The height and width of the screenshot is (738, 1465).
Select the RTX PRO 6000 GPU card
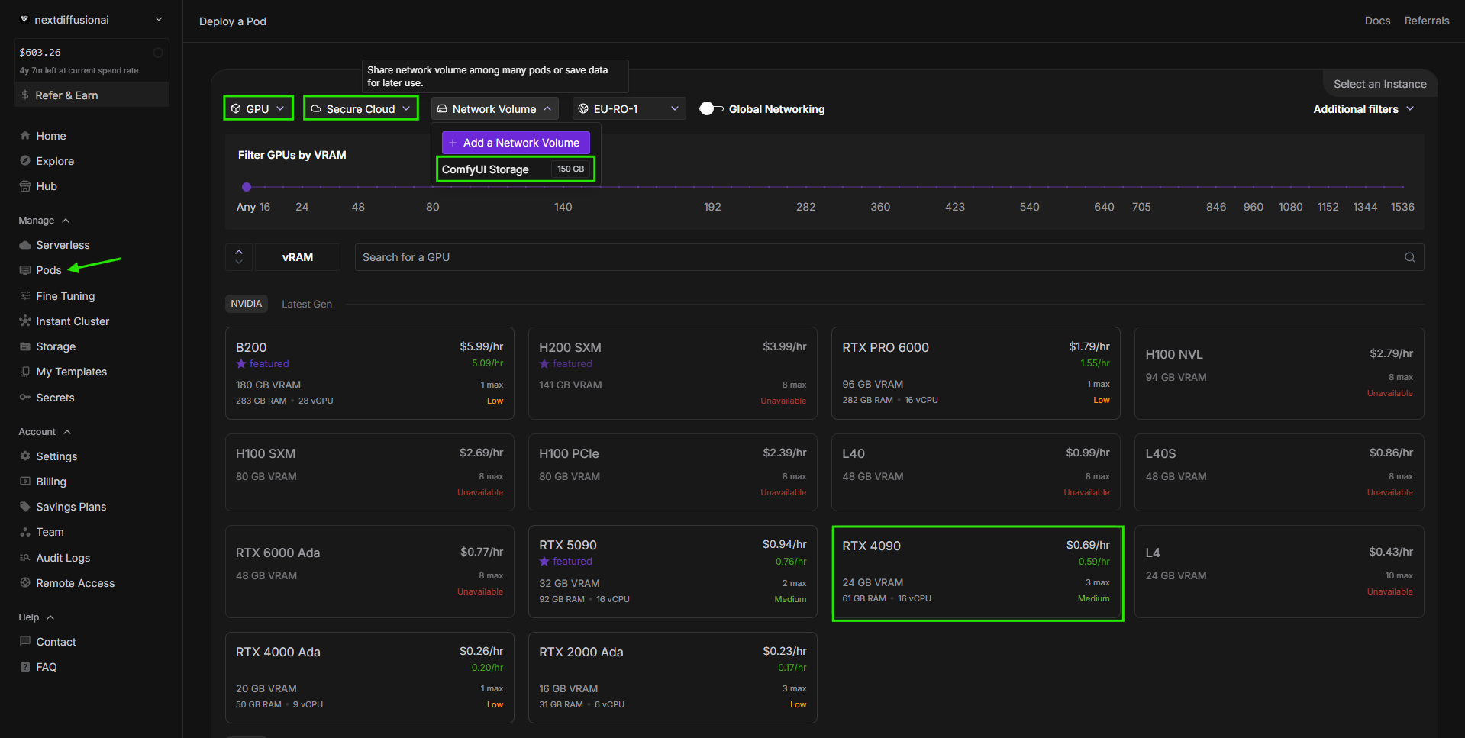pos(976,373)
